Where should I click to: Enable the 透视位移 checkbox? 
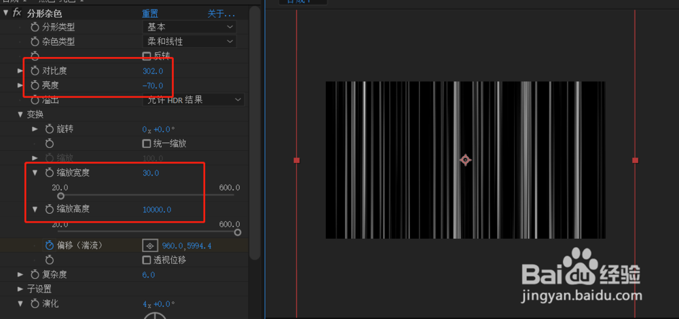point(147,260)
